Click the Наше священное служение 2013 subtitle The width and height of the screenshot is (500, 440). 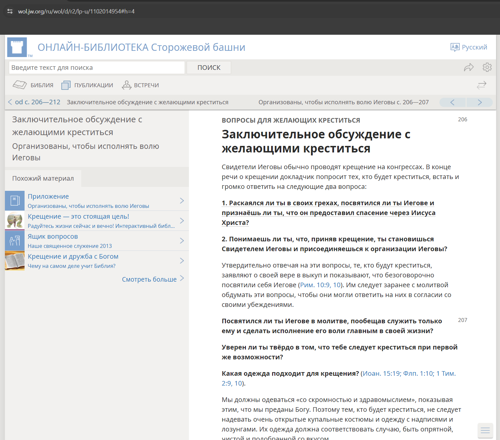70,246
